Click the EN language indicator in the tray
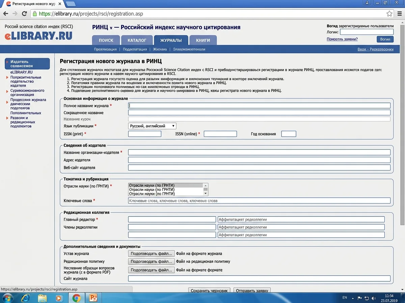This screenshot has height=303, width=405. 345,298
